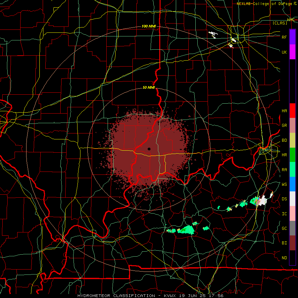Select the light pink IC legend swatch
This screenshot has height=298, width=298.
292,214
